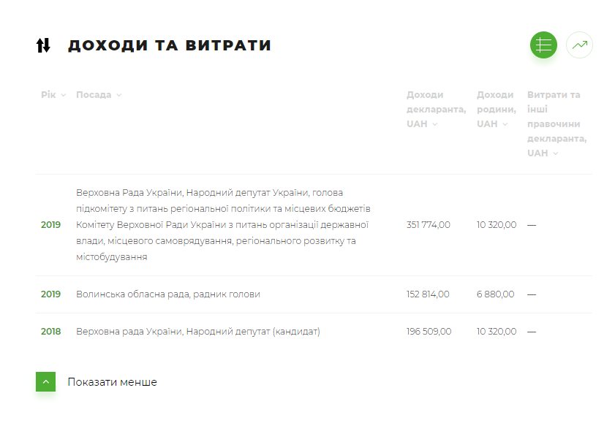Click the declarant income value 351 774,00
The image size is (615, 423).
pyautogui.click(x=429, y=225)
